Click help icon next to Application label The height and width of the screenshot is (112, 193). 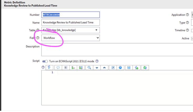pos(187,15)
